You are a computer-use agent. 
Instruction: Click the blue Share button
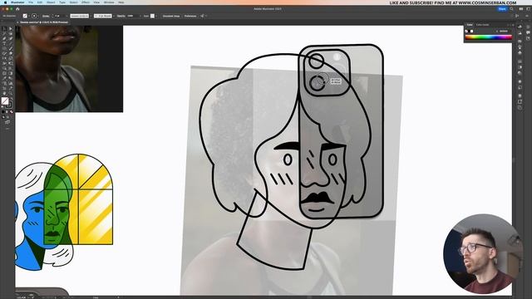click(x=502, y=9)
